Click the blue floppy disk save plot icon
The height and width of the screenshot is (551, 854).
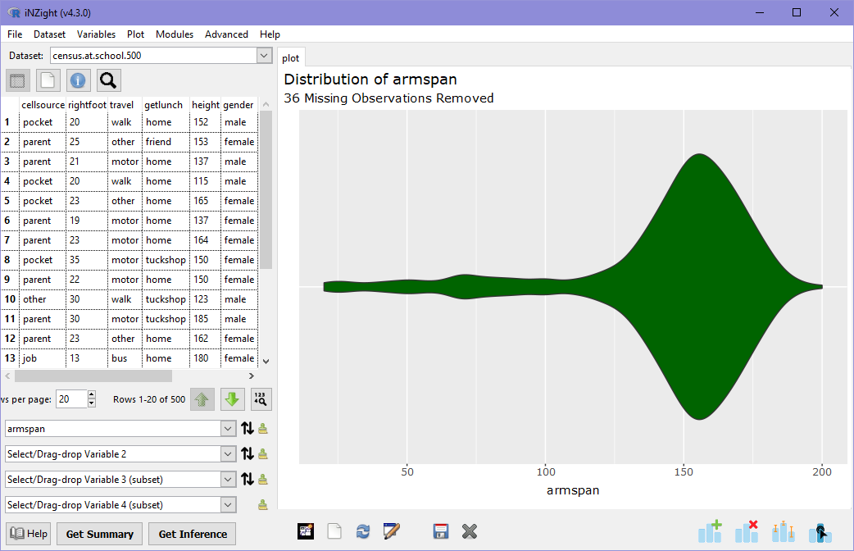click(441, 531)
